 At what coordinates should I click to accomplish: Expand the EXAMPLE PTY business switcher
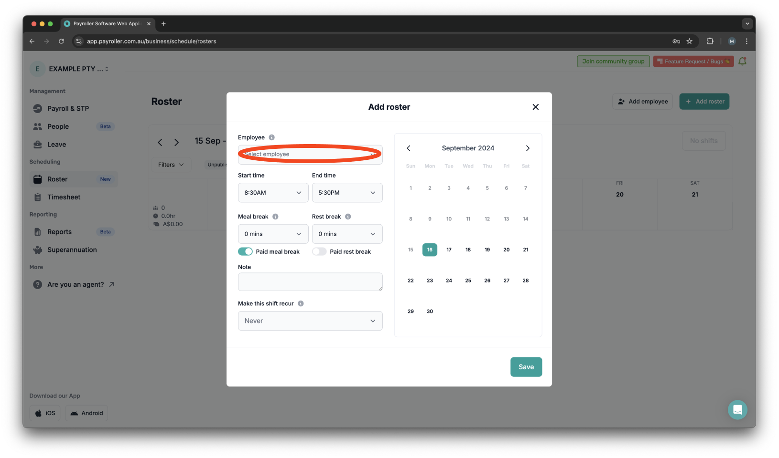[x=70, y=69]
